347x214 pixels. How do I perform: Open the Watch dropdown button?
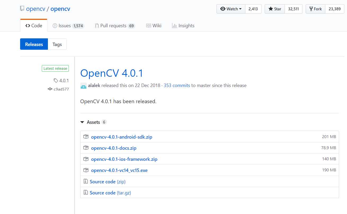tap(231, 9)
